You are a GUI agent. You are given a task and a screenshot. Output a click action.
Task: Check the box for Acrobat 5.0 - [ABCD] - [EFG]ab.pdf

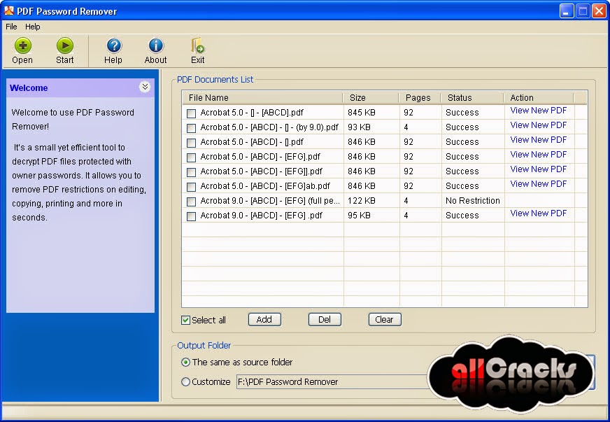pos(191,187)
